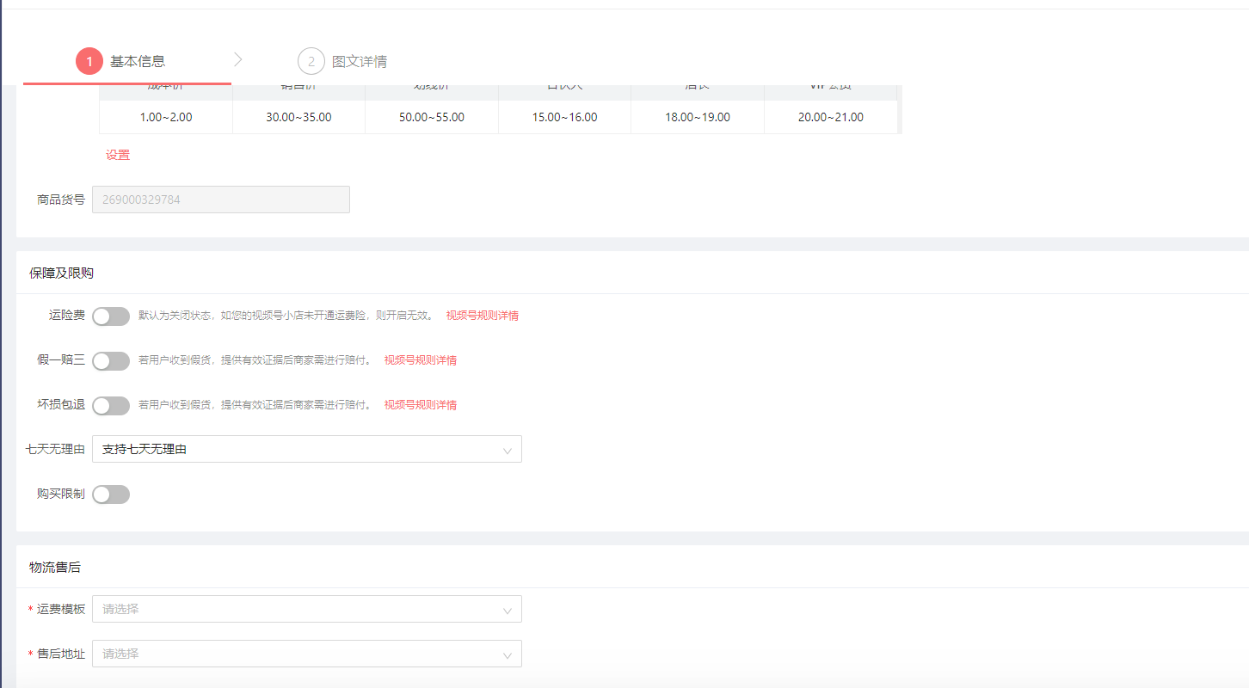Open the 图文详情 step tab
This screenshot has height=688, width=1249.
(x=342, y=62)
